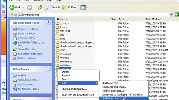
Task: Click the globe publish icon
Action: (15, 43)
